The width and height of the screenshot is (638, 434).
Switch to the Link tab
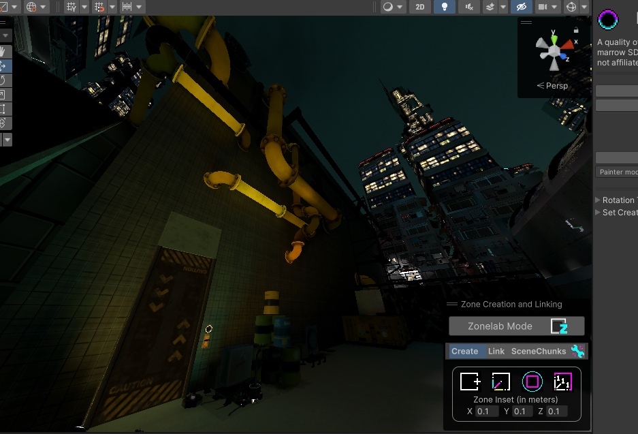coord(496,351)
